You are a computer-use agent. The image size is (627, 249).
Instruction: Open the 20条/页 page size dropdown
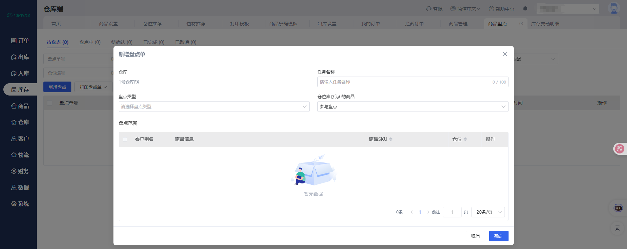click(x=488, y=212)
